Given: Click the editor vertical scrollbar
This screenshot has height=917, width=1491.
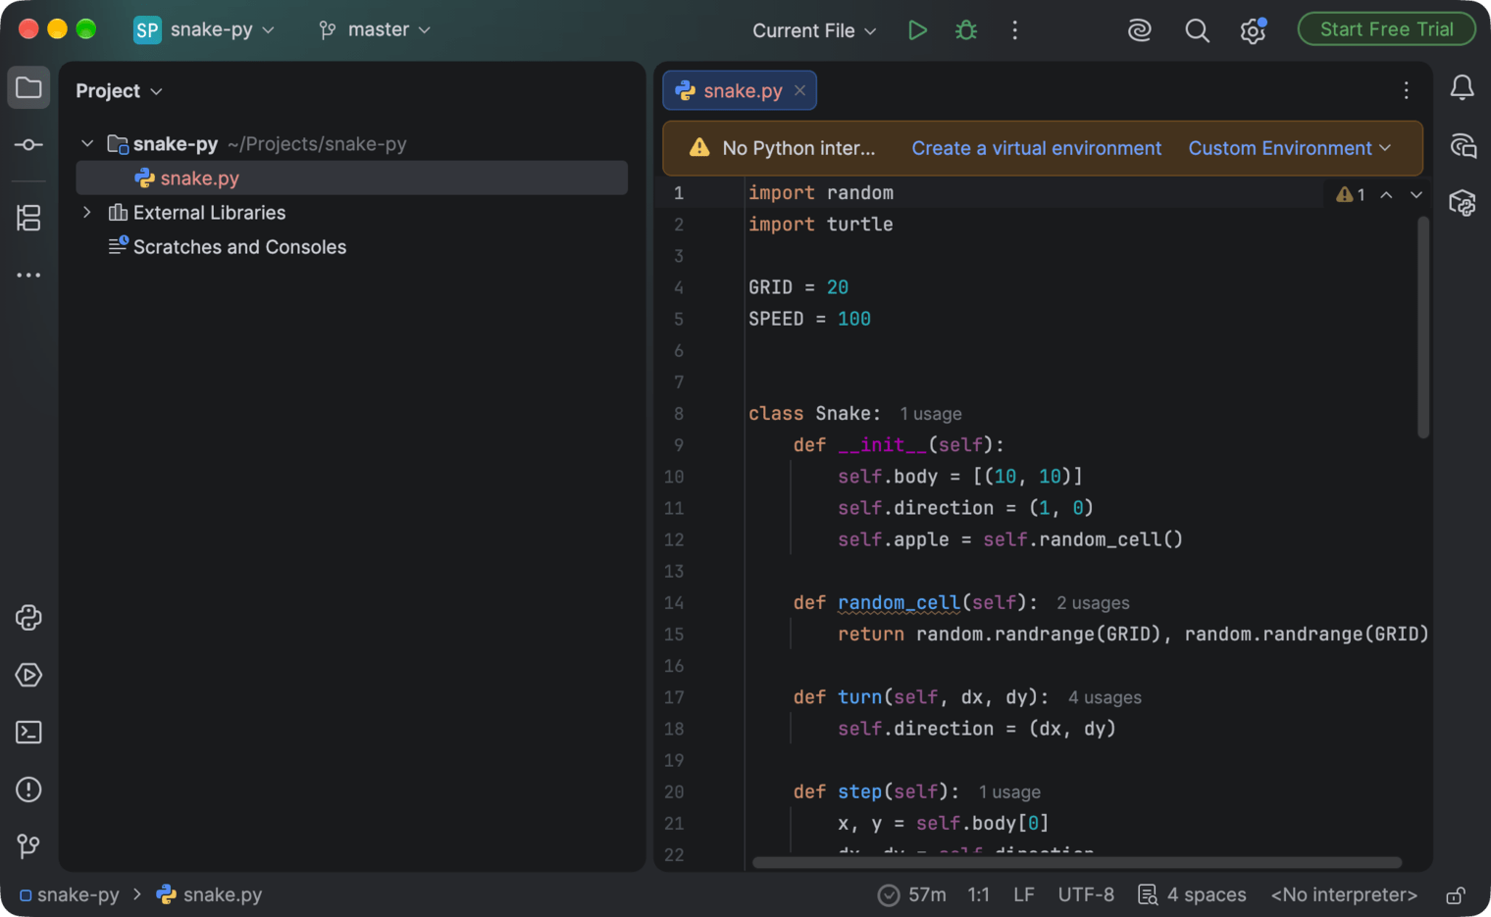Looking at the screenshot, I should coord(1422,328).
